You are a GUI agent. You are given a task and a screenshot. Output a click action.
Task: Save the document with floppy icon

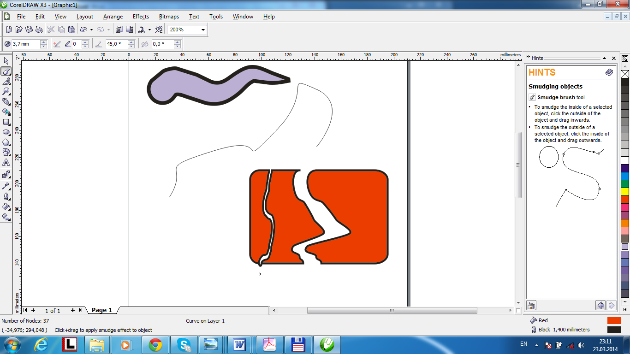pos(29,29)
